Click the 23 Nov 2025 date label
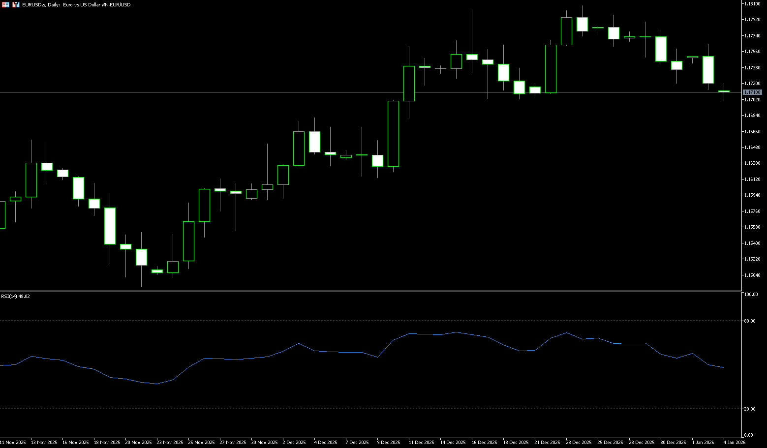767x448 pixels. [x=170, y=443]
